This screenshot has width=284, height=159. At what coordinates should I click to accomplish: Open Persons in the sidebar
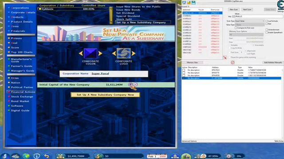(16, 38)
